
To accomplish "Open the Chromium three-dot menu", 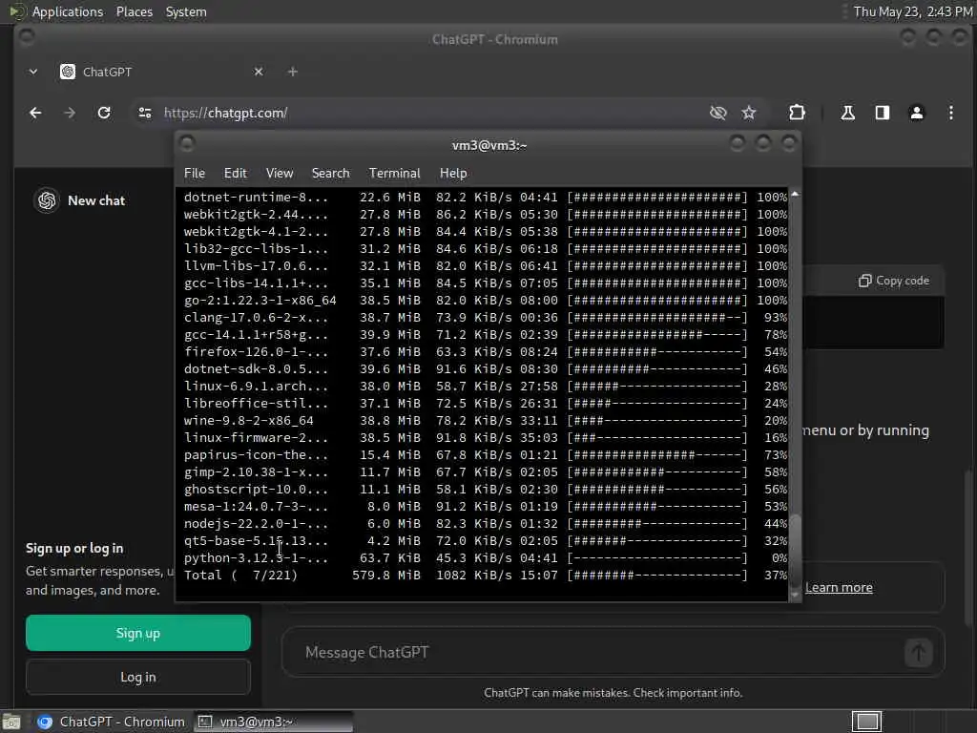I will [x=951, y=113].
